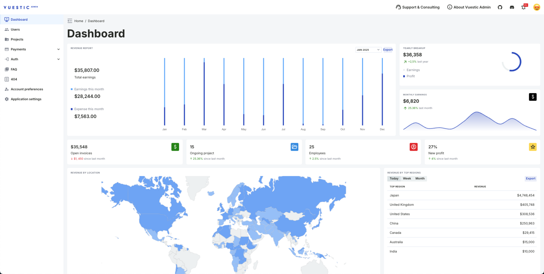Click the Earnings legend swatch in Yearly breakup
The height and width of the screenshot is (274, 544).
(404, 70)
